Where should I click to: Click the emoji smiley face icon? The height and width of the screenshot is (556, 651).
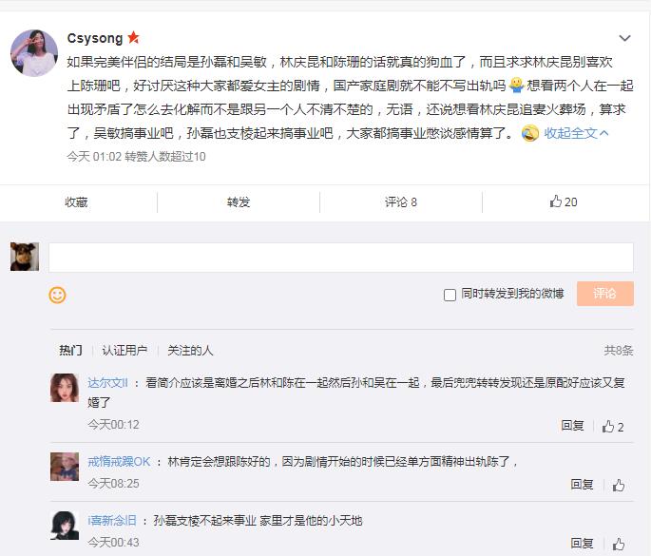(x=57, y=296)
